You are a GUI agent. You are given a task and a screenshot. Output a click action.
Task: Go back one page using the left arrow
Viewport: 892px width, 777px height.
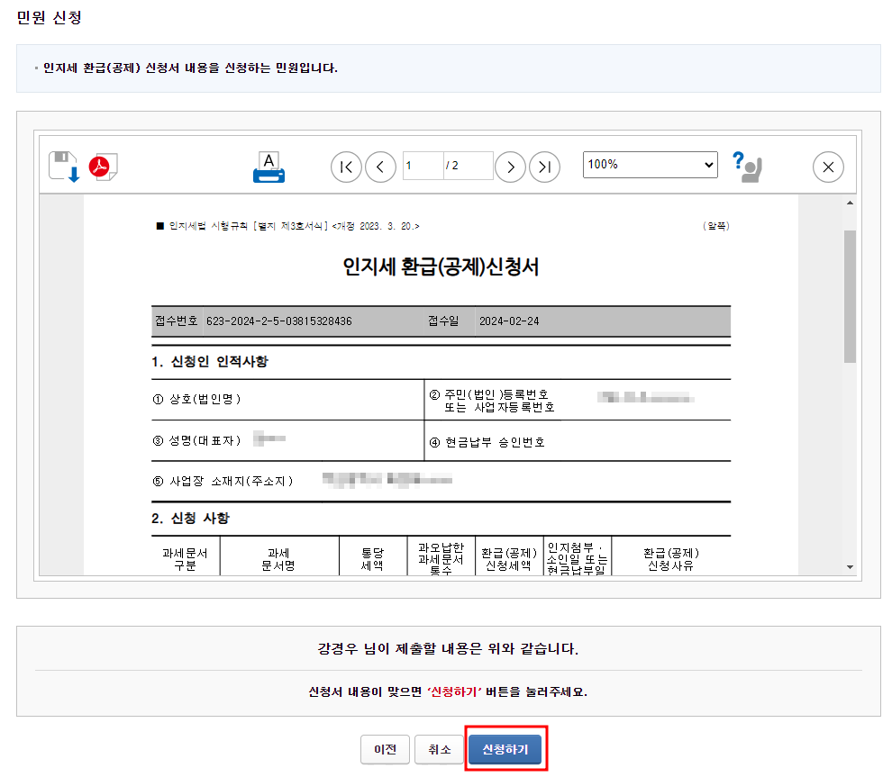click(380, 167)
